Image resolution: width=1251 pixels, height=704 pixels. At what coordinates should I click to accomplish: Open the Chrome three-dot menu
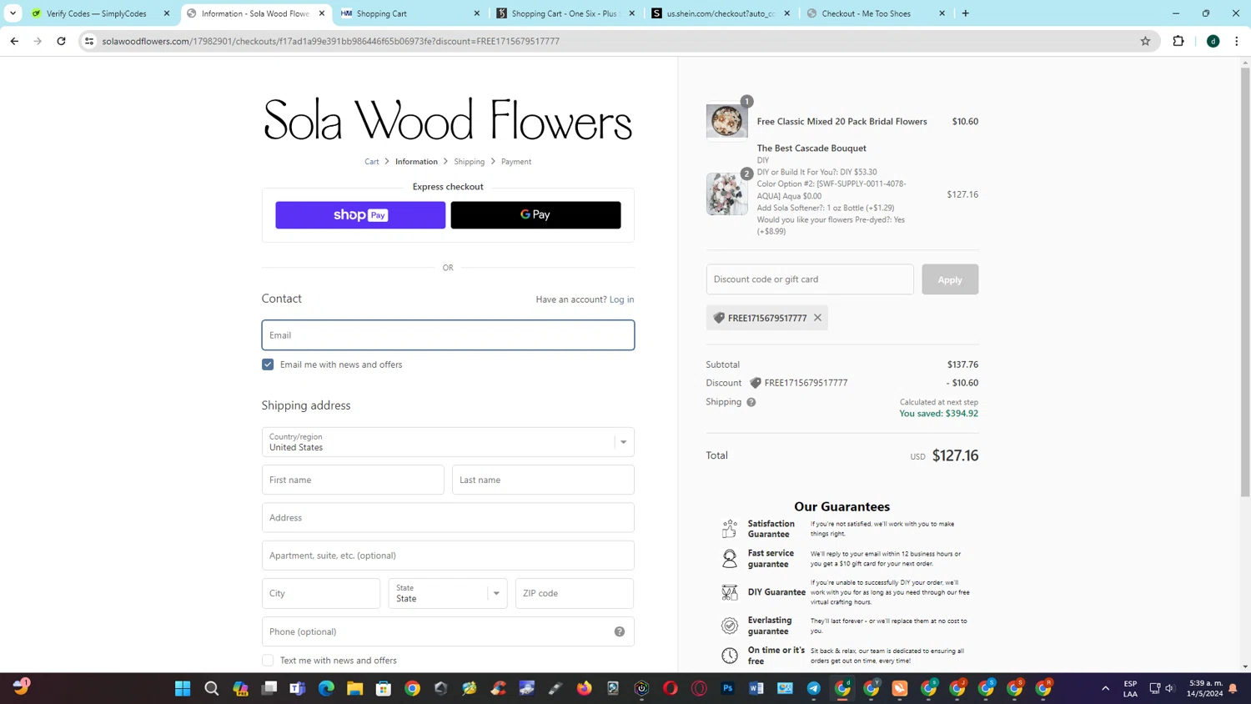tap(1237, 41)
